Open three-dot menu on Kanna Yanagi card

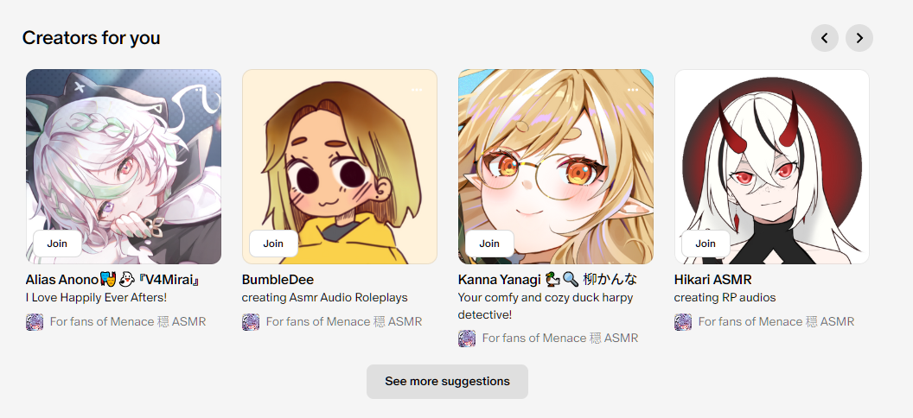click(632, 90)
